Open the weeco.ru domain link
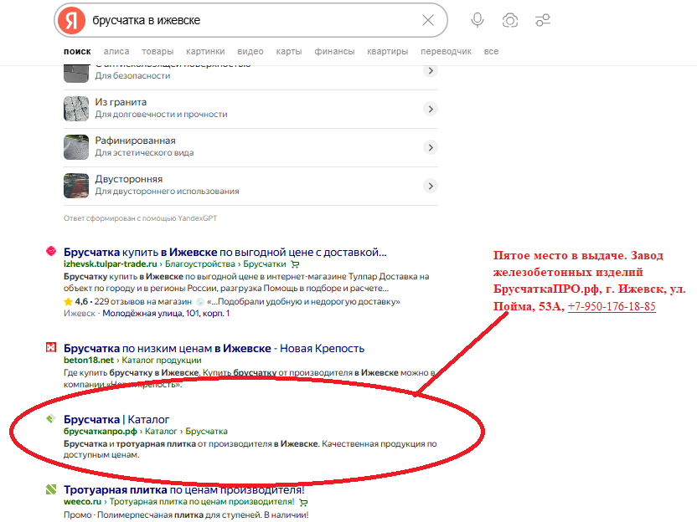The height and width of the screenshot is (522, 697). [x=83, y=502]
